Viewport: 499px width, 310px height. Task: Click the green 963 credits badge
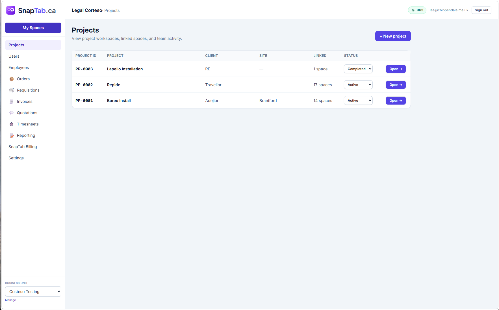coord(417,10)
